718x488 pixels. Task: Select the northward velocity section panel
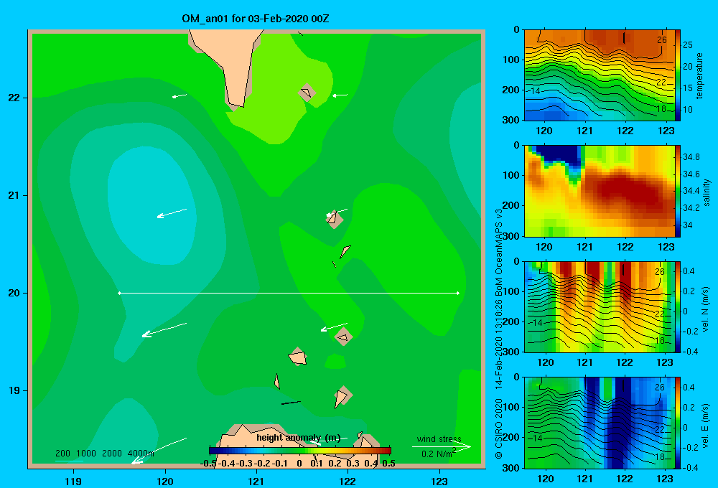(x=600, y=307)
